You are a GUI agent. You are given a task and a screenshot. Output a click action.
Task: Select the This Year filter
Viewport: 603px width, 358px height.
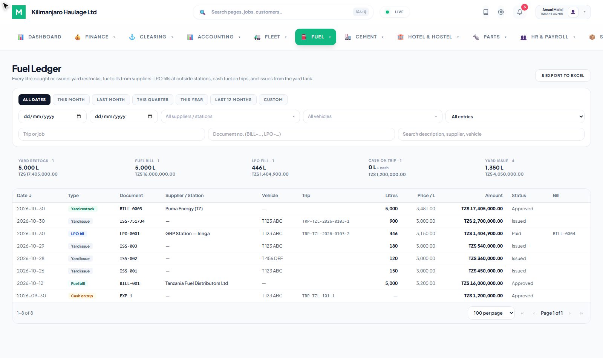coord(192,99)
